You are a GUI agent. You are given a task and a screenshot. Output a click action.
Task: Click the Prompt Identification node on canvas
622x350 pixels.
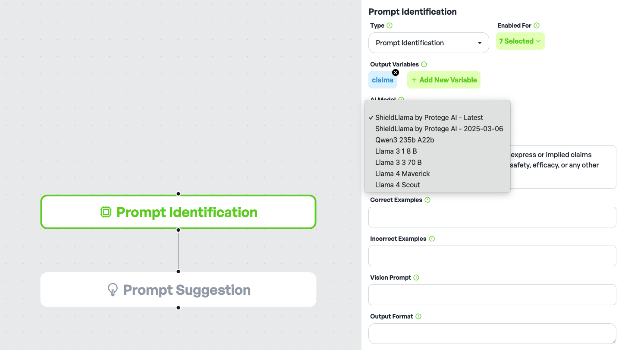pos(178,212)
